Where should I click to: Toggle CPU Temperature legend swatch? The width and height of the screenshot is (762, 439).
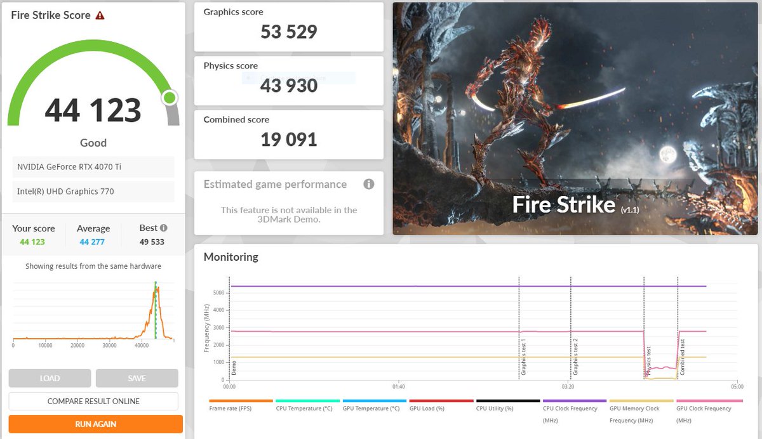307,401
